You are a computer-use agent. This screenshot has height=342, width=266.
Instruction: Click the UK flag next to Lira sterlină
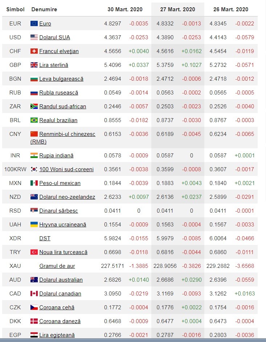[34, 65]
